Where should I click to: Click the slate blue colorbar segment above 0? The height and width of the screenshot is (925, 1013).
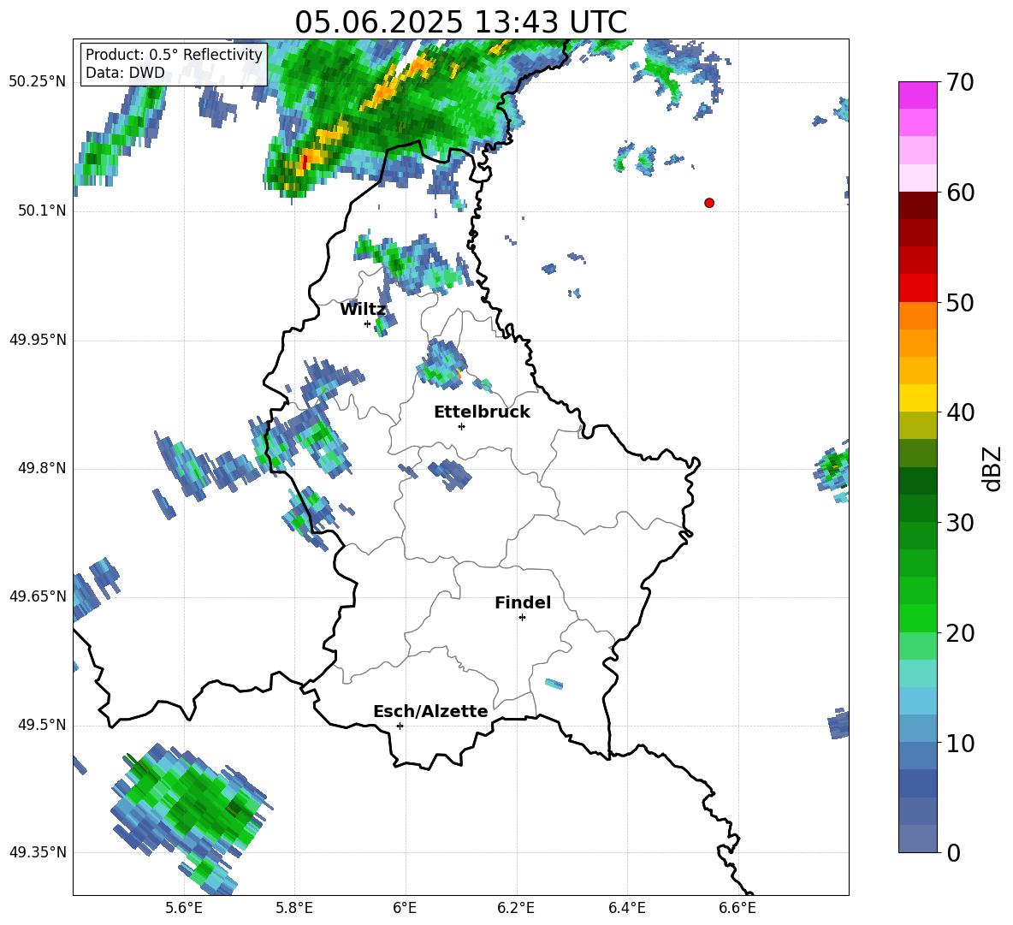point(917,839)
